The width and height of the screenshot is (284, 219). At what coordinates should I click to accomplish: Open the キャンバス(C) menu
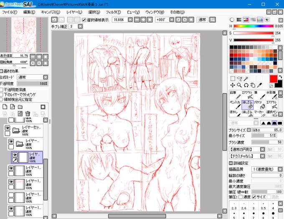point(51,12)
